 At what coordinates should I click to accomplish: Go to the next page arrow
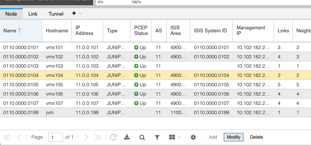[x=86, y=137]
